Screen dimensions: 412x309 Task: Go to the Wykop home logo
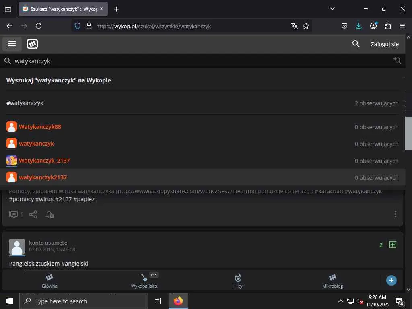[x=32, y=44]
